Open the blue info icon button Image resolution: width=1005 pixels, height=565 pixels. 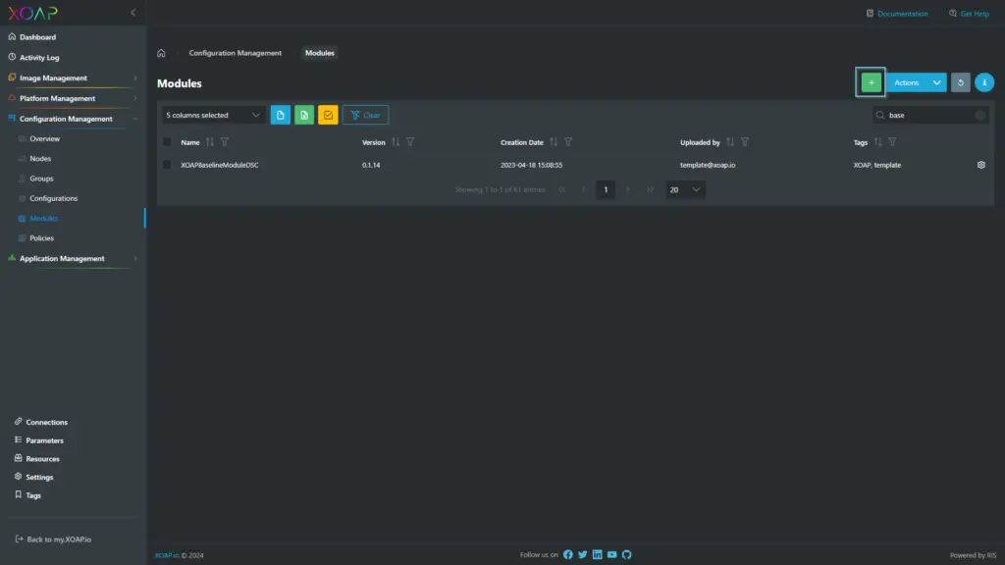pos(984,82)
